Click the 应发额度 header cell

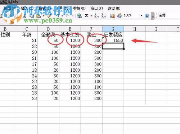pos(113,34)
